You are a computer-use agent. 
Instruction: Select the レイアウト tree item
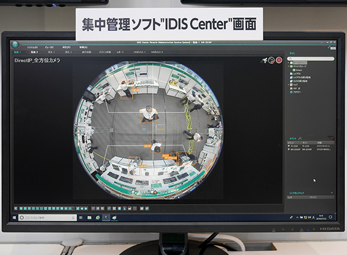tap(295, 74)
